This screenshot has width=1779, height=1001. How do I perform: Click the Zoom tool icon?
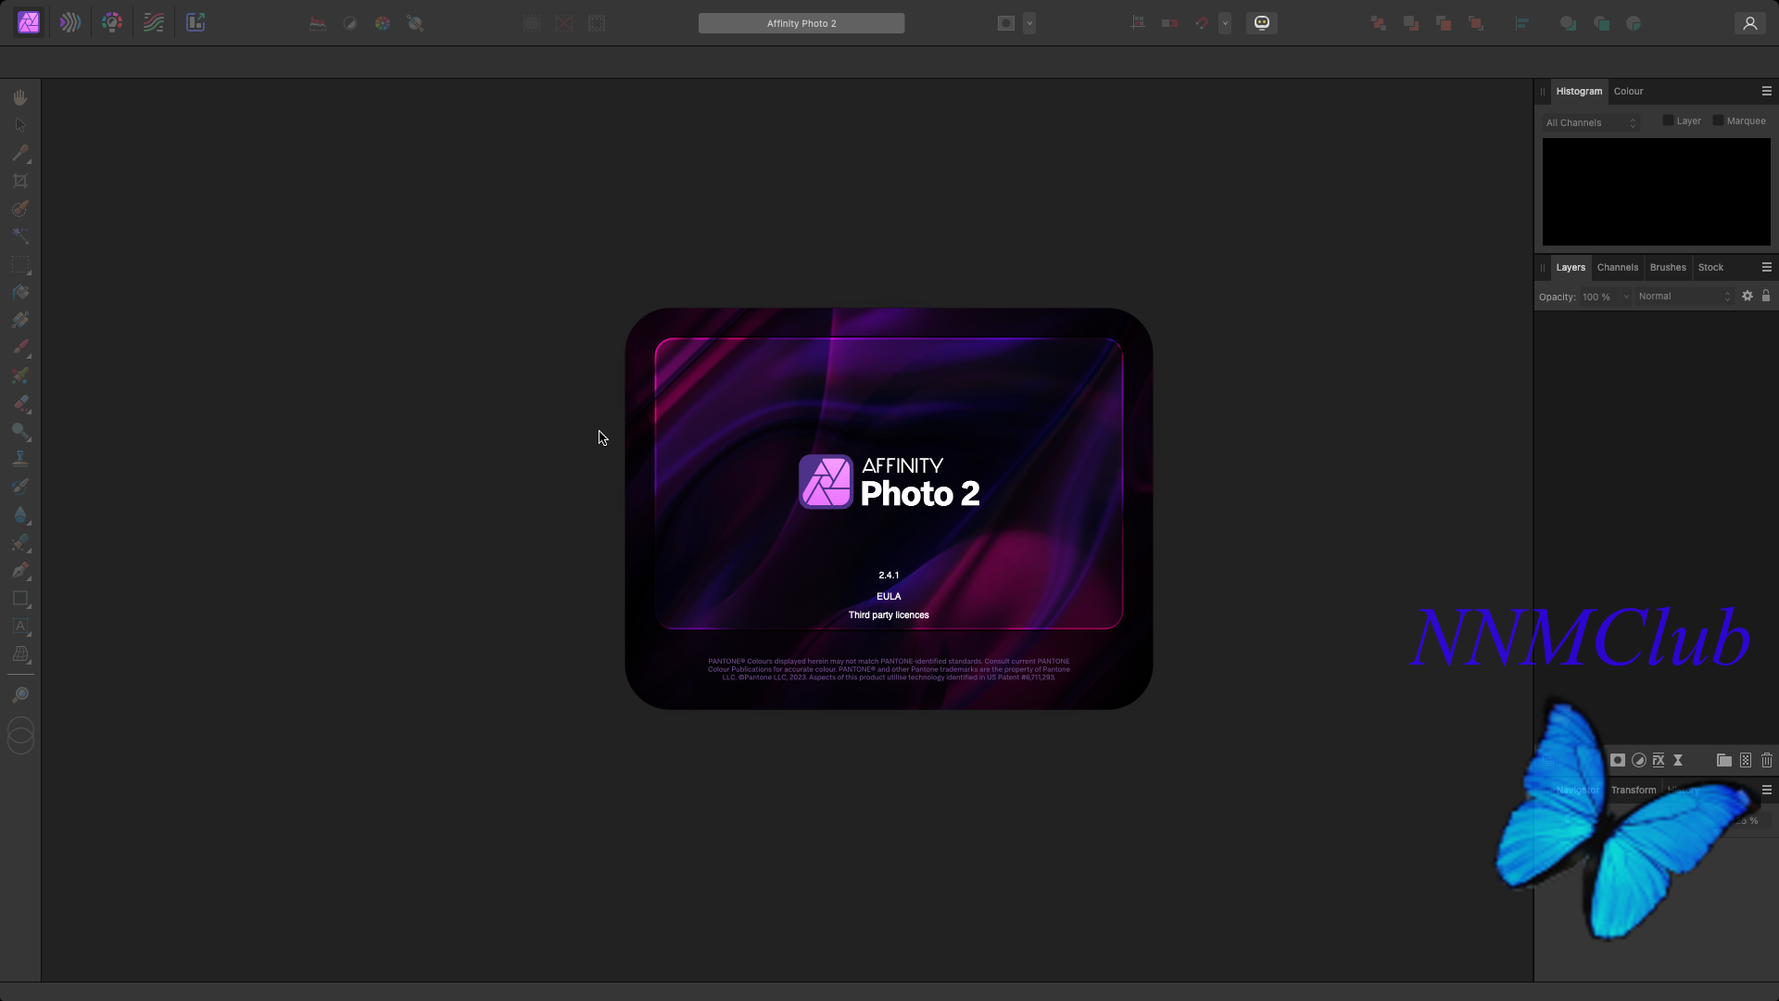click(20, 694)
